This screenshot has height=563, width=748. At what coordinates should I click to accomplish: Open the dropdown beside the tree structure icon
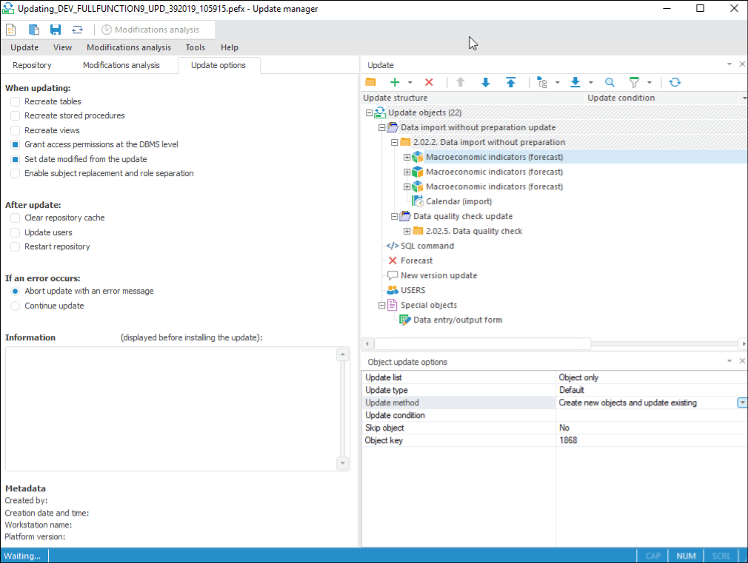557,82
